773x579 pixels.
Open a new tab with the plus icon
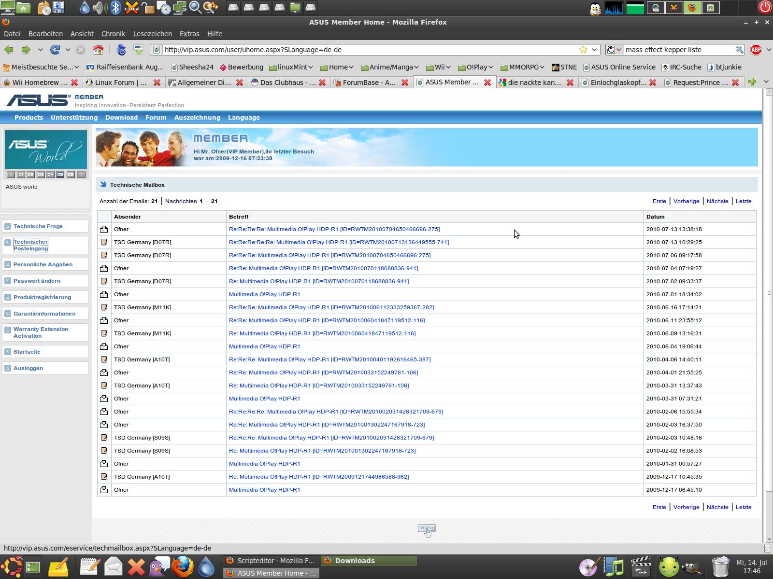(752, 82)
